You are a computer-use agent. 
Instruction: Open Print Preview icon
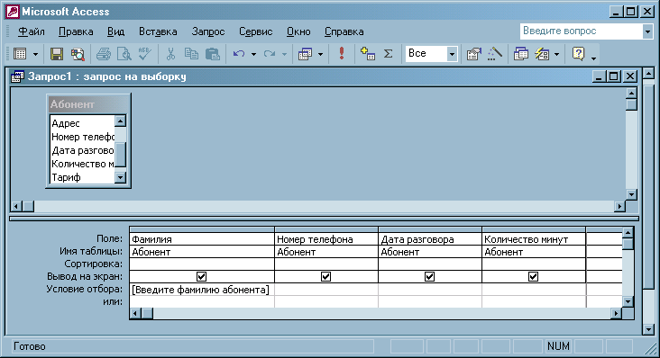click(124, 54)
